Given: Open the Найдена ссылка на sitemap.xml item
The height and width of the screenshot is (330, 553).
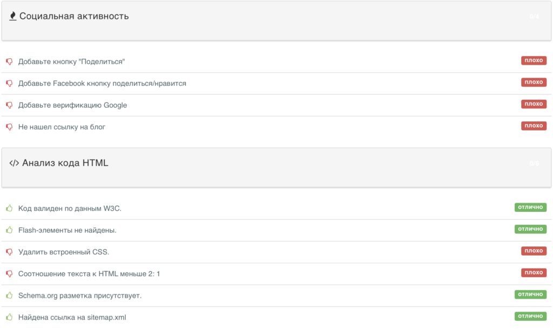Looking at the screenshot, I should coord(276,317).
